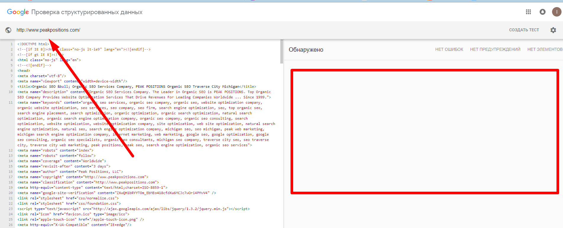
Task: Open the Google apps grid icon
Action: coord(528,12)
